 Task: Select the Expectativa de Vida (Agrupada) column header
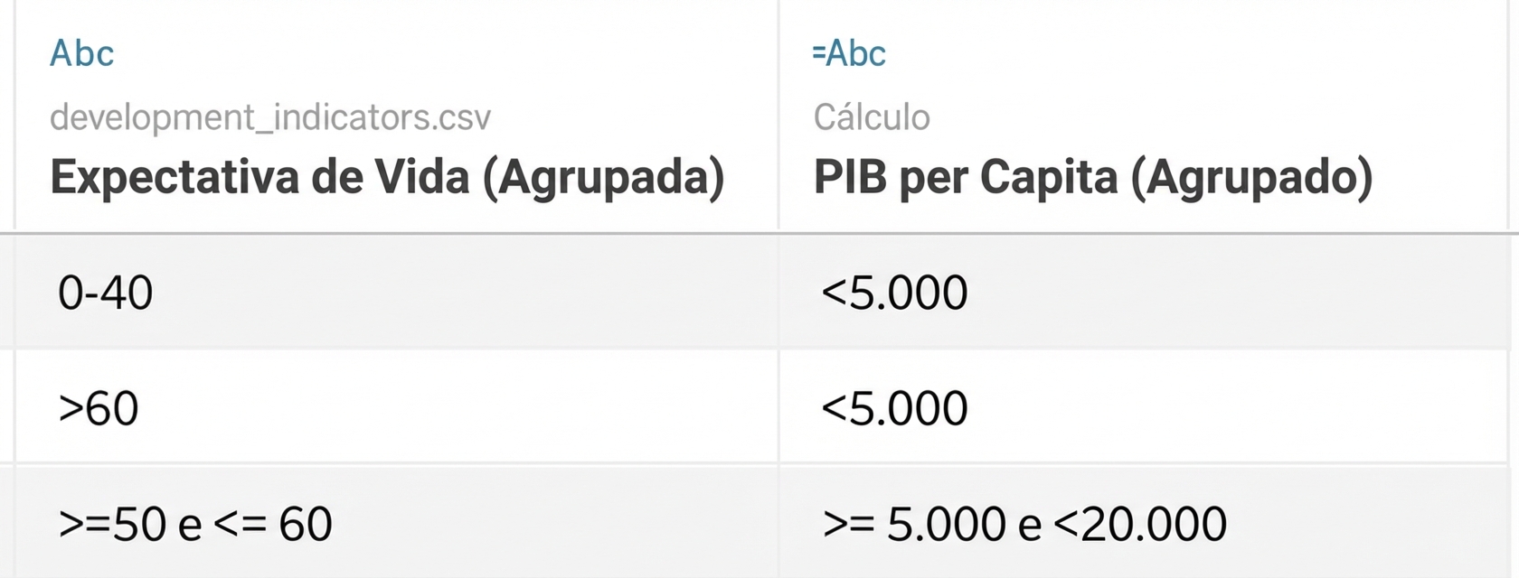tap(387, 177)
